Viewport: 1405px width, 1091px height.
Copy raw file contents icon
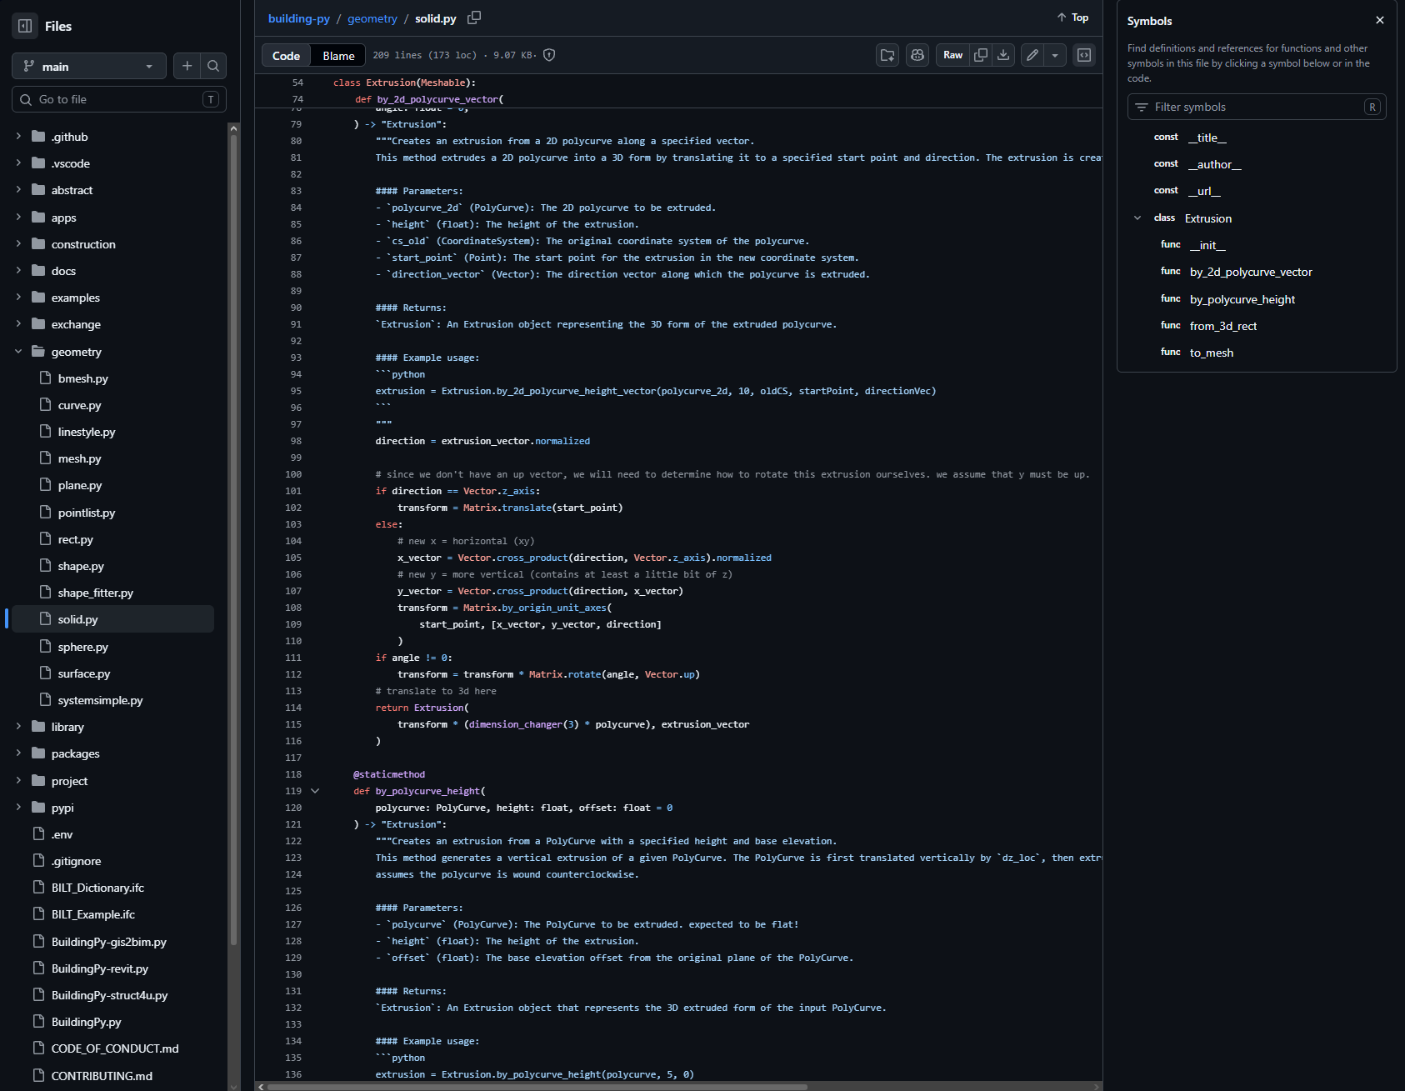pos(981,55)
